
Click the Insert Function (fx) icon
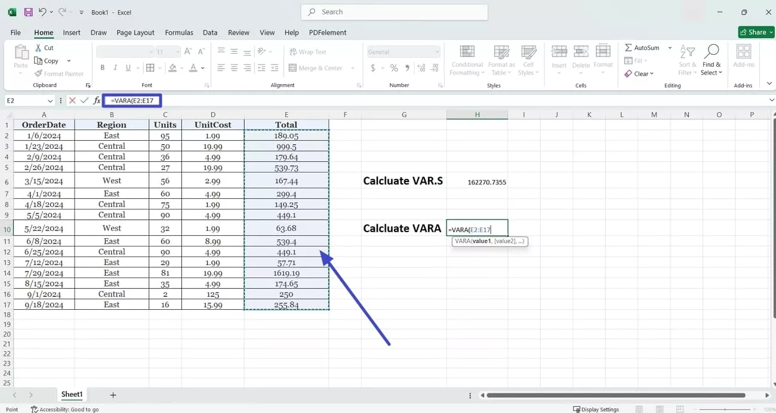pos(97,100)
